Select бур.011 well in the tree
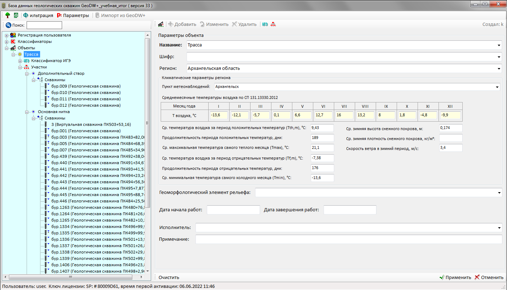Image resolution: width=507 pixels, height=290 pixels. (x=86, y=99)
